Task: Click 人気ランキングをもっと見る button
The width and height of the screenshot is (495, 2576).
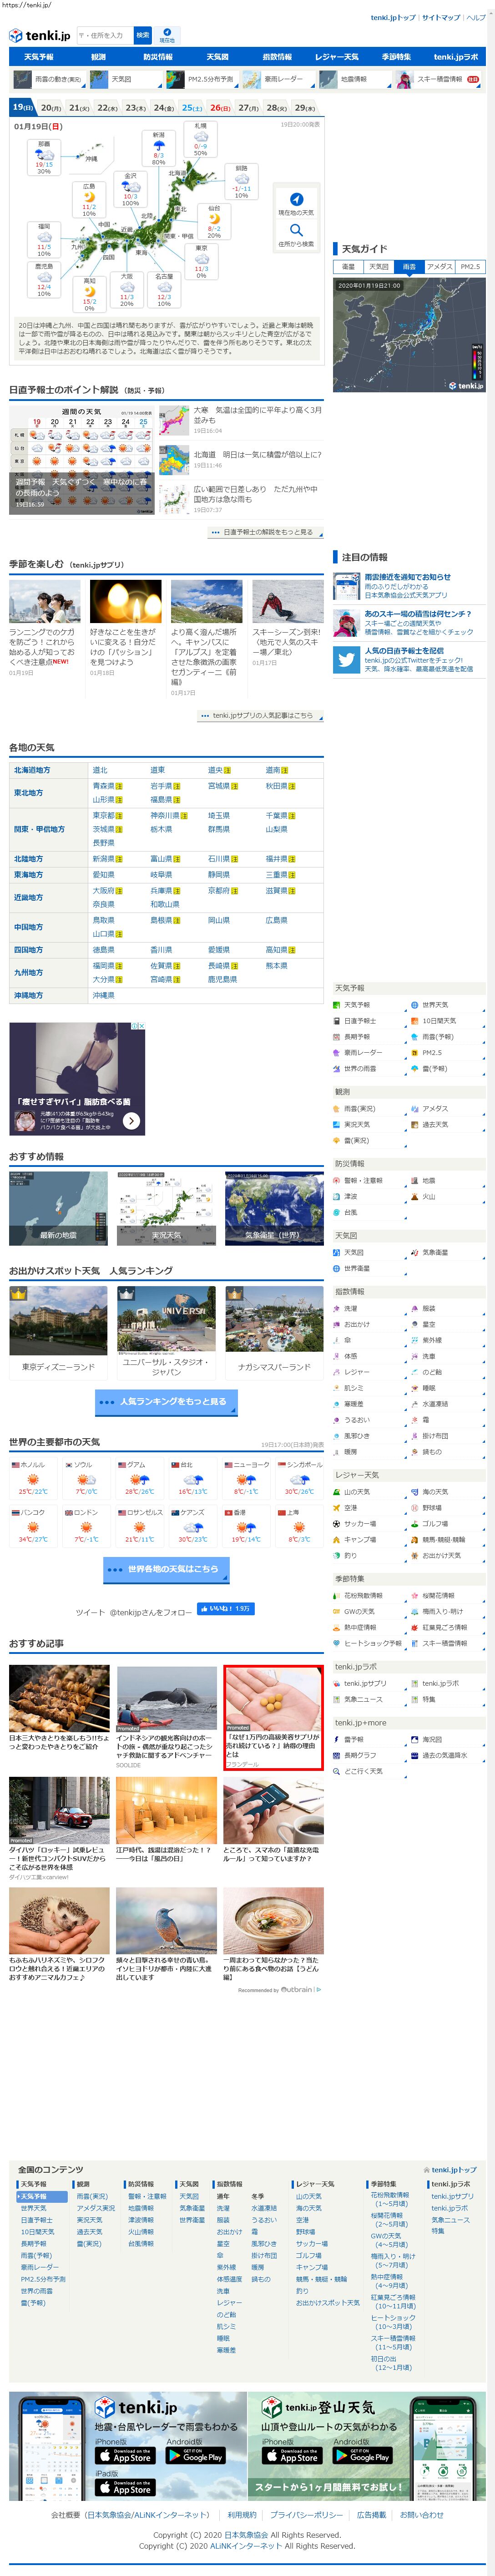Action: tap(166, 1402)
